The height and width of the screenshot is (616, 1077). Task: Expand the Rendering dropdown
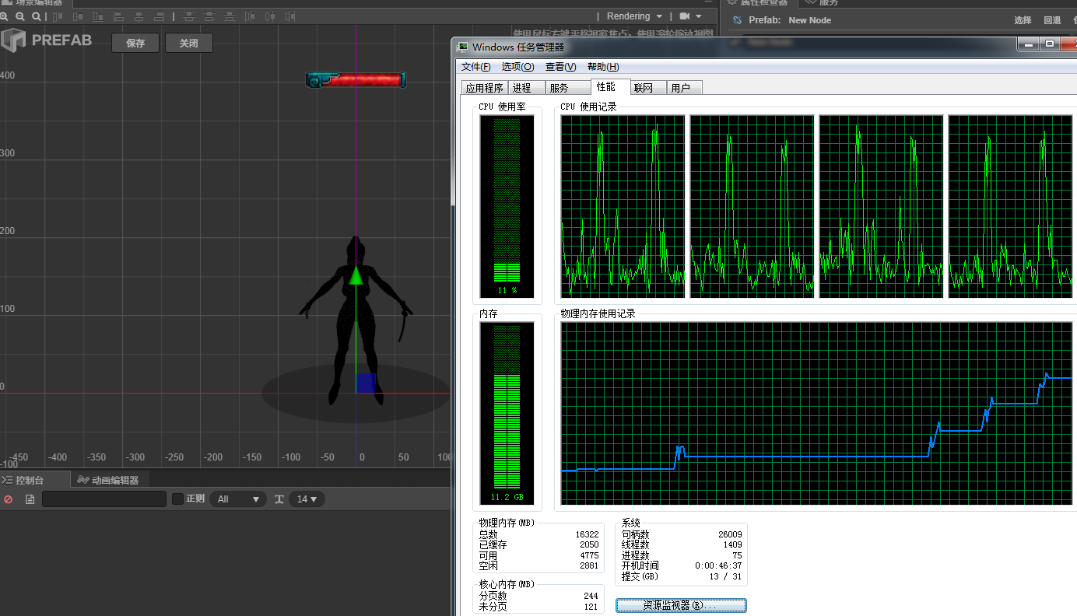pos(634,16)
